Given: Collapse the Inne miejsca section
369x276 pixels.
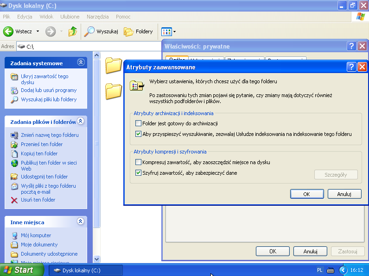Looking at the screenshot, I should (81, 221).
